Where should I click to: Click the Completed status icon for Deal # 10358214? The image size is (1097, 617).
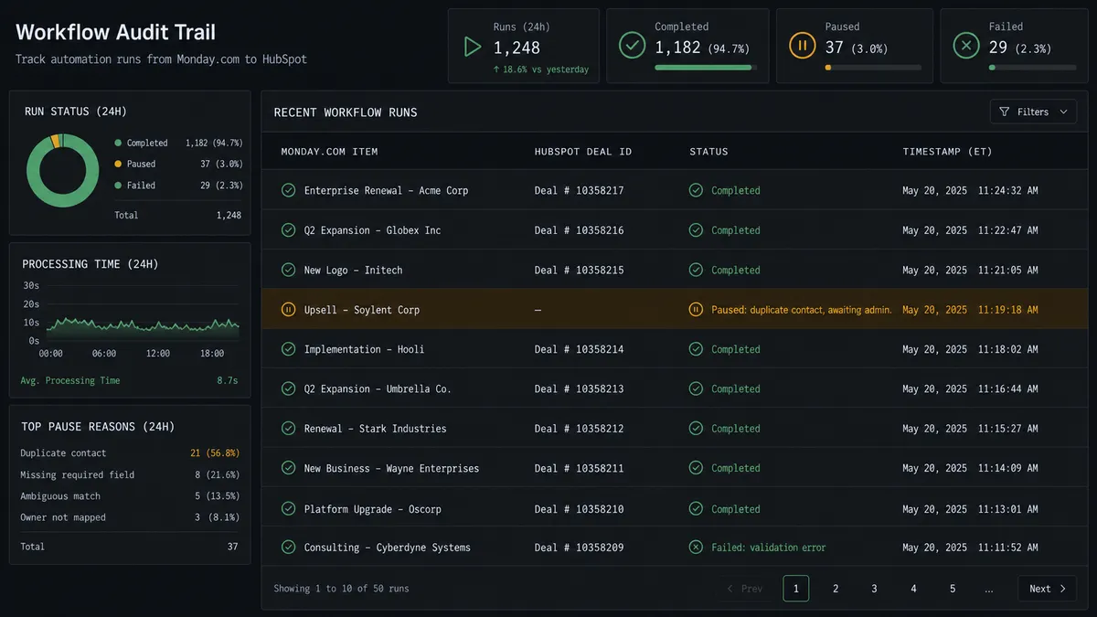696,349
